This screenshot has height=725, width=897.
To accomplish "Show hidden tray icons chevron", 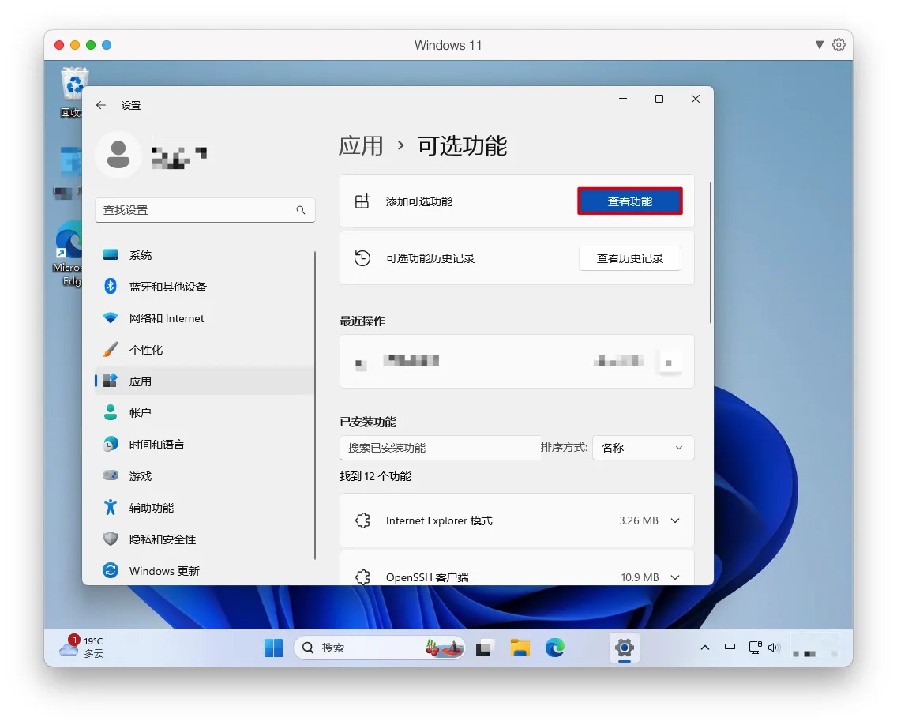I will coord(705,648).
